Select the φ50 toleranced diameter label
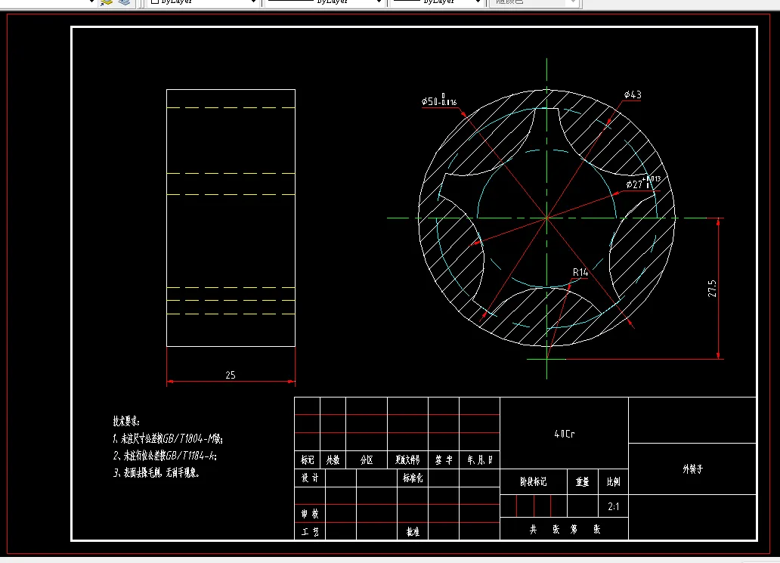Image resolution: width=780 pixels, height=563 pixels. pyautogui.click(x=438, y=101)
